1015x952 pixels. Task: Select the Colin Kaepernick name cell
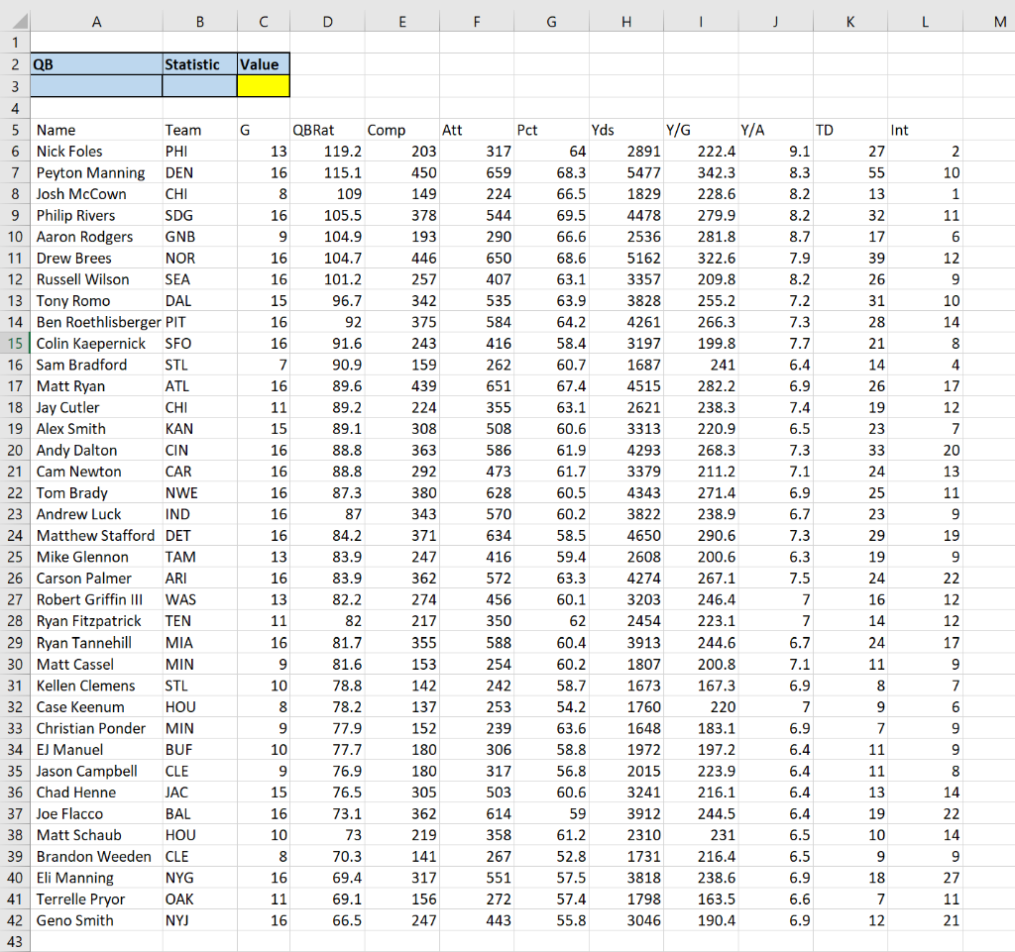96,344
